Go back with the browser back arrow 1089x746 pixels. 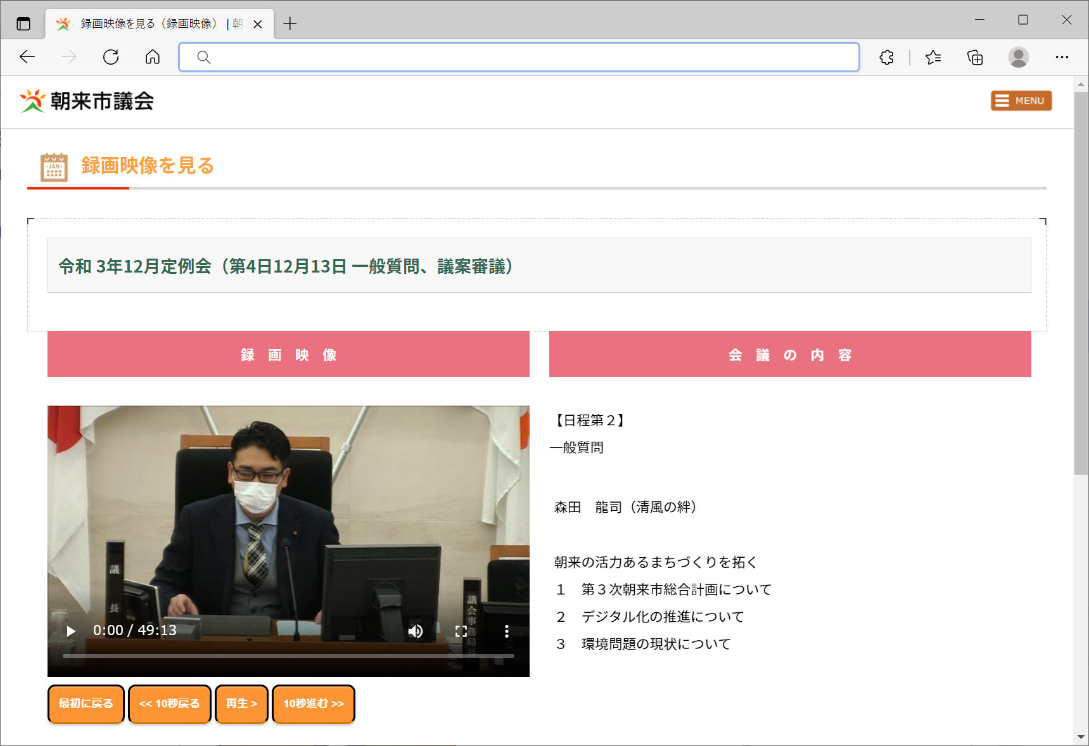click(x=27, y=57)
